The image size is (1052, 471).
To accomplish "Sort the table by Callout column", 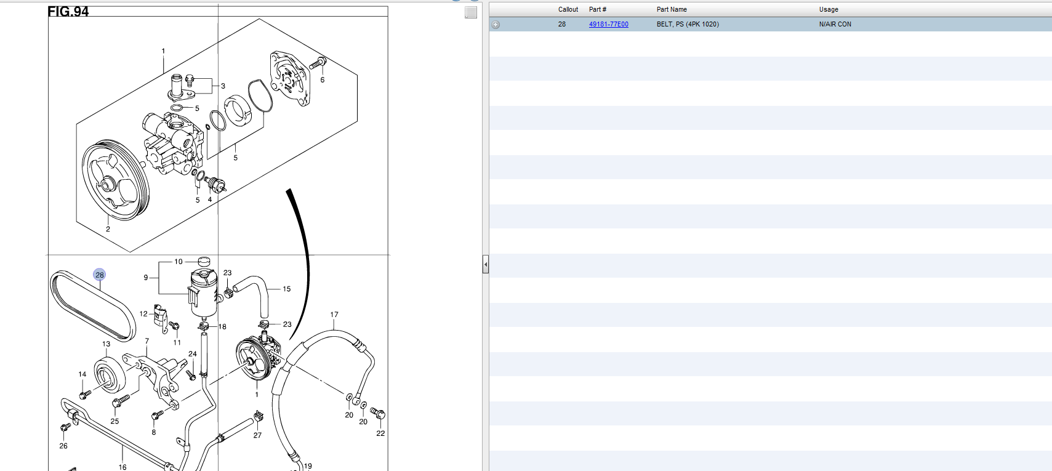I will pos(568,9).
